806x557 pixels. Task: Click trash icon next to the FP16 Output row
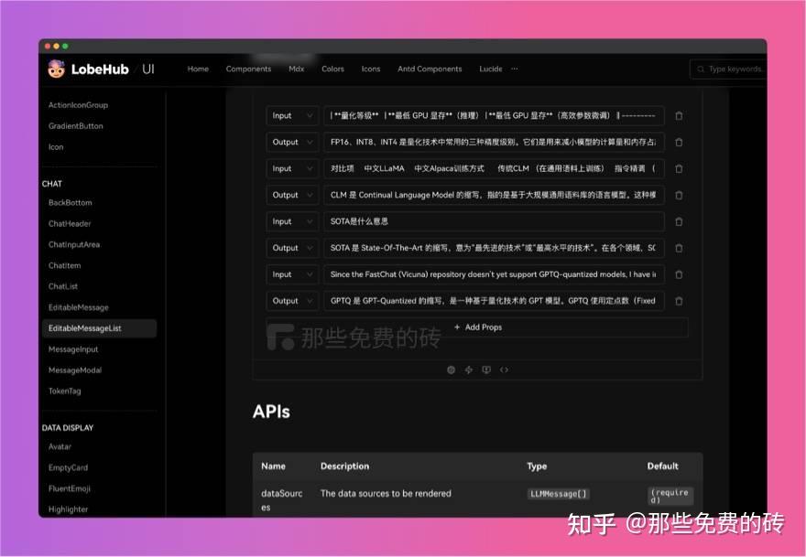click(x=678, y=142)
